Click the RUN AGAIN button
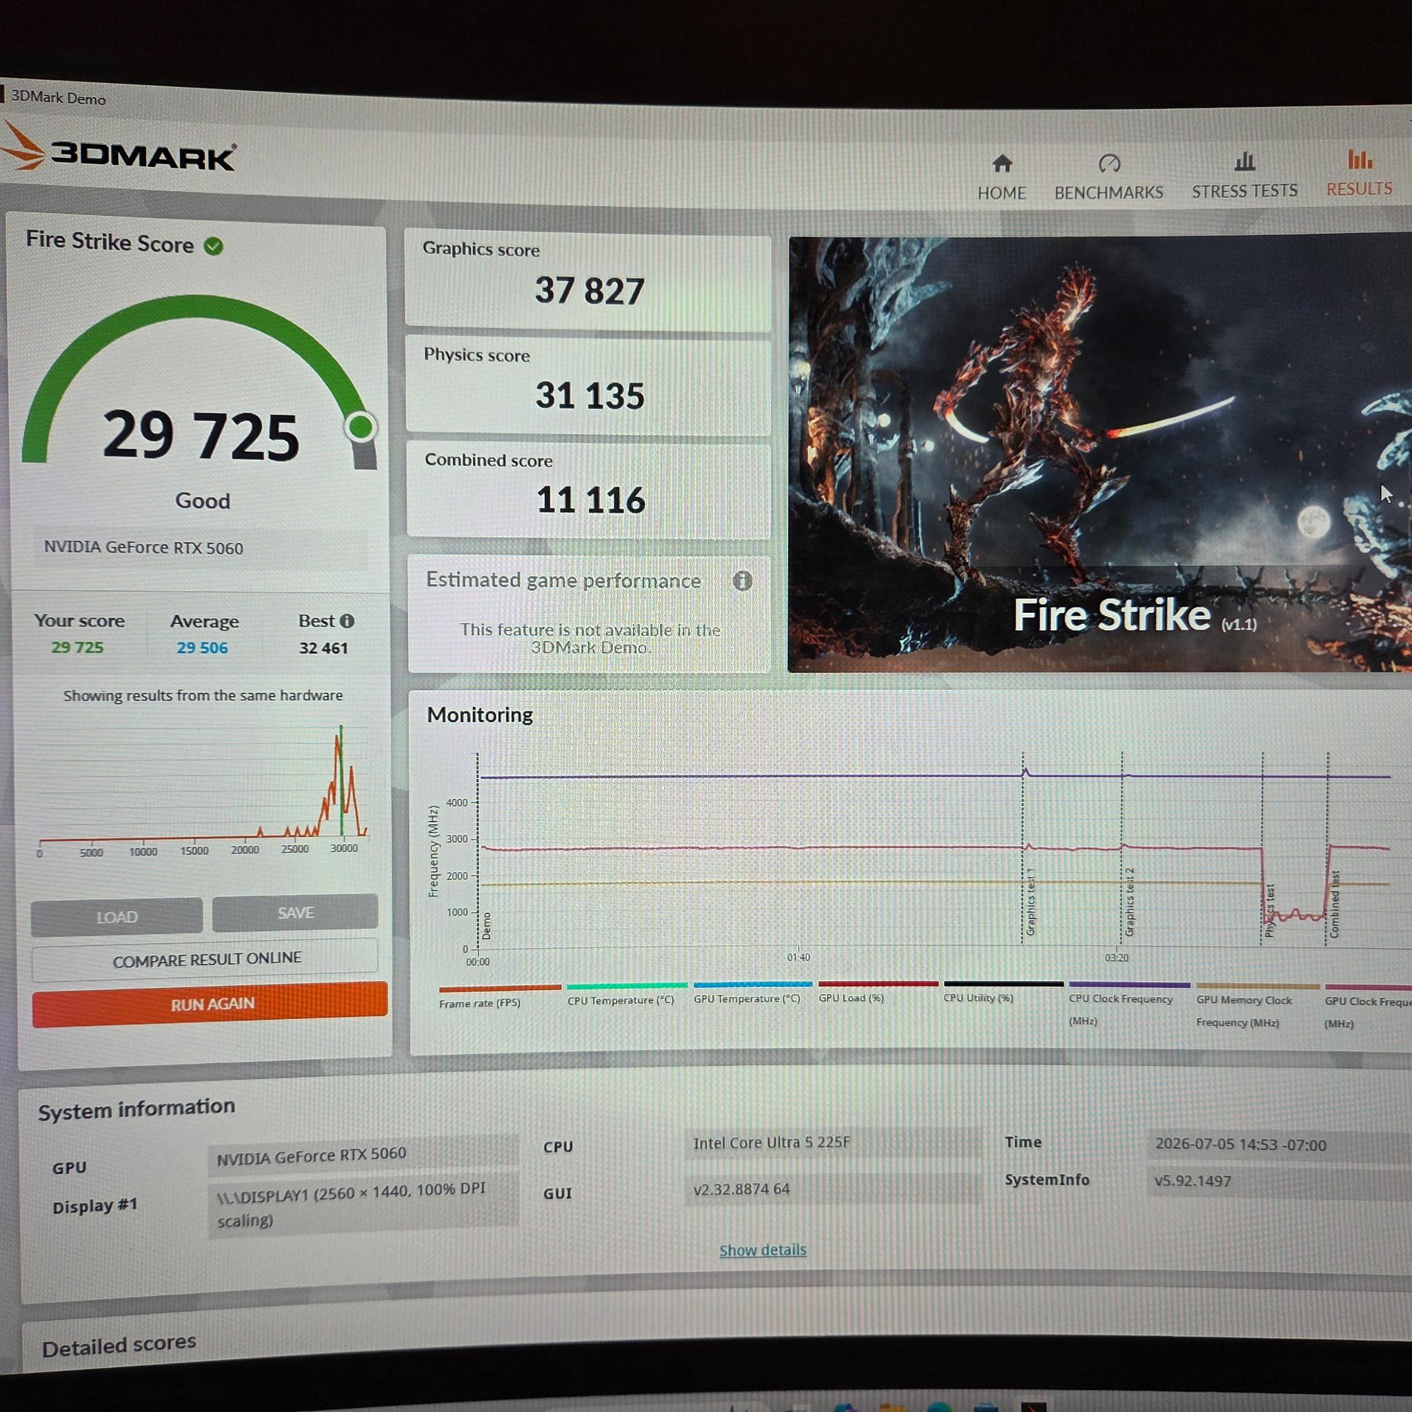The height and width of the screenshot is (1412, 1412). coord(210,1005)
